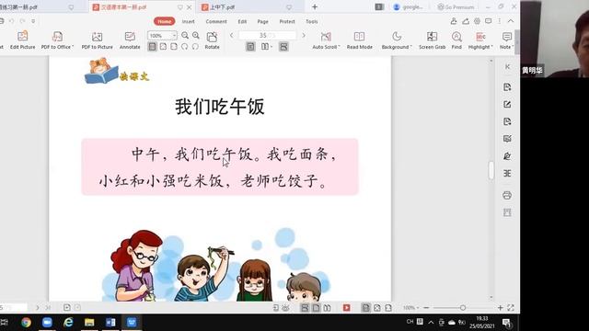The image size is (589, 331).
Task: Click the PDF to Picture tool
Action: tap(97, 40)
